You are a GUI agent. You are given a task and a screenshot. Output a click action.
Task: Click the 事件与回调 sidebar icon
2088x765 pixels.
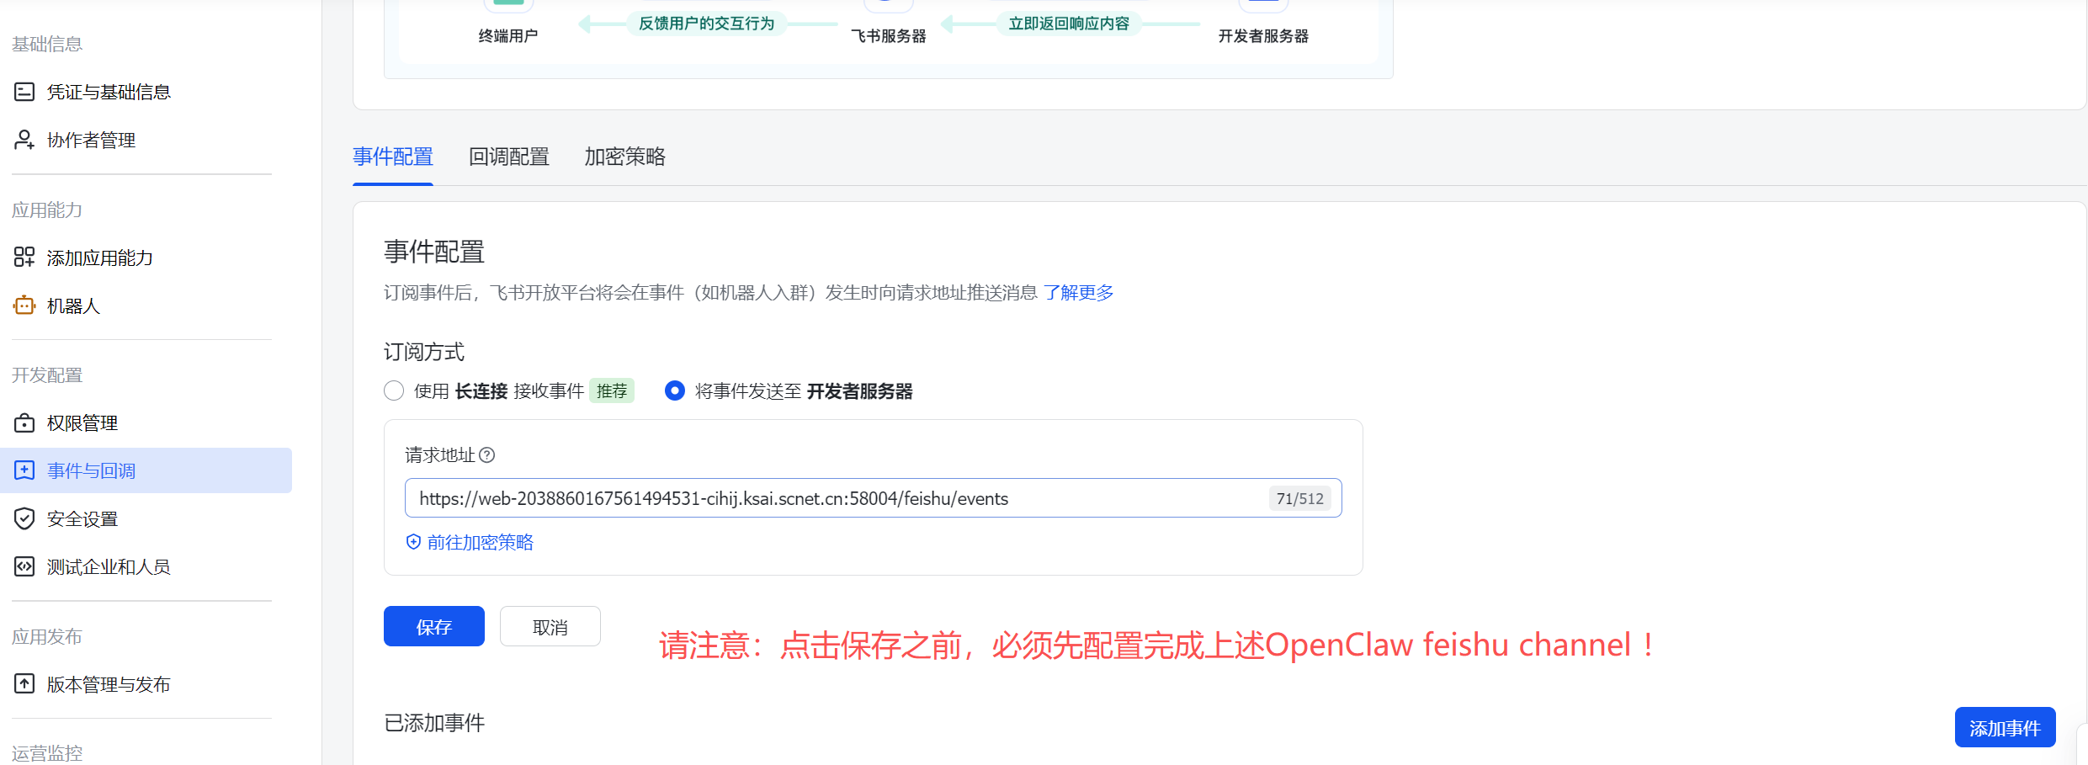24,470
